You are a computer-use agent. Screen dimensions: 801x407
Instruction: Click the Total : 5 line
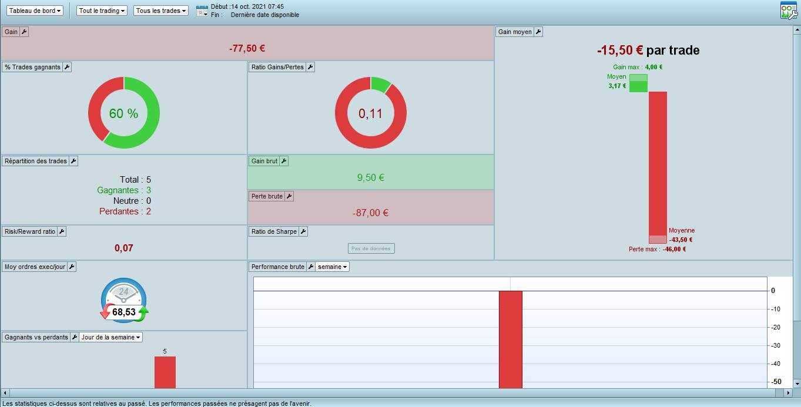point(135,180)
